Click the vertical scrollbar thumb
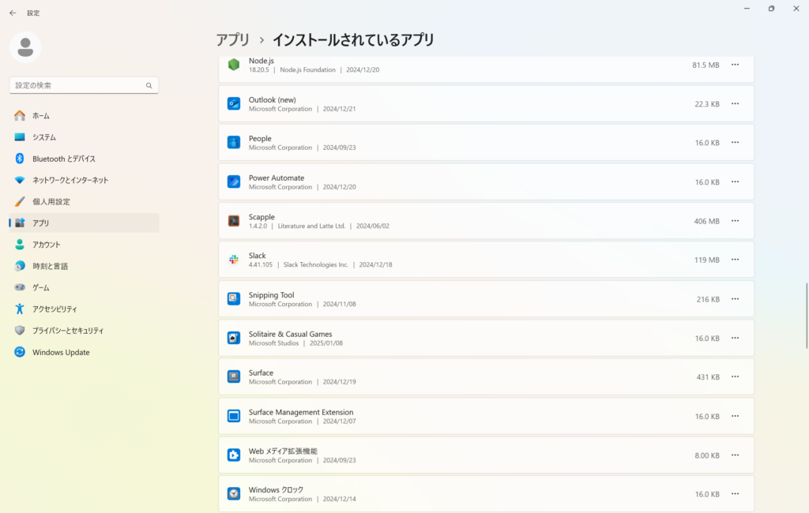The height and width of the screenshot is (513, 809). tap(807, 316)
